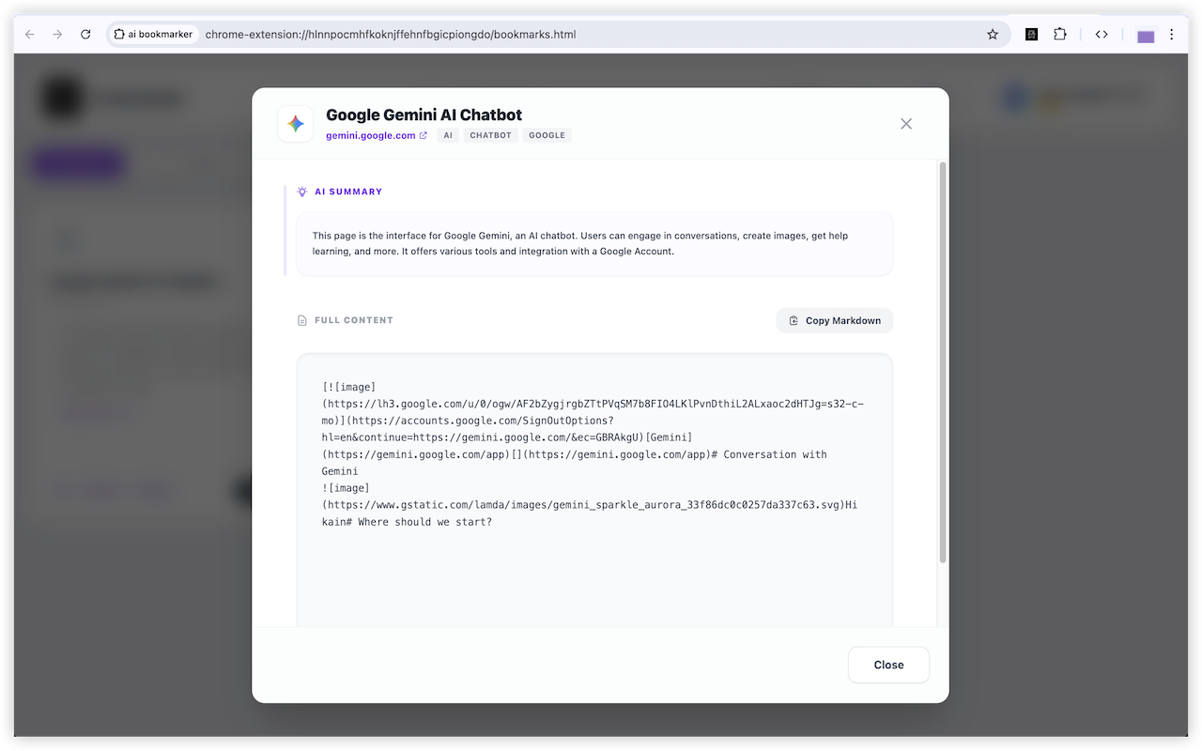The image size is (1202, 751).
Task: Click the Copy Markdown button
Action: 834,320
